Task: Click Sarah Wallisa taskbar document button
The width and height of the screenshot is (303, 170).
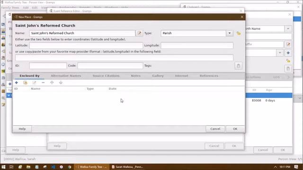Action: (x=127, y=167)
